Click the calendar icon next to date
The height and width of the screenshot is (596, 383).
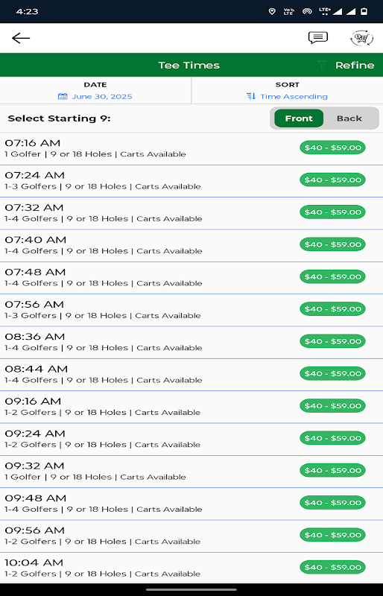click(x=63, y=97)
